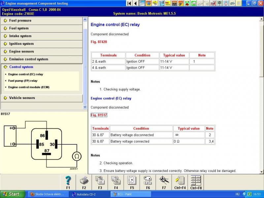The width and height of the screenshot is (264, 198).
Task: Click the first-page arrow in the top toolbar
Action: (129, 3)
